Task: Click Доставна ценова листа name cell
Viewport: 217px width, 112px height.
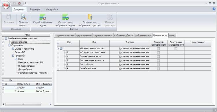Action: click(x=94, y=61)
